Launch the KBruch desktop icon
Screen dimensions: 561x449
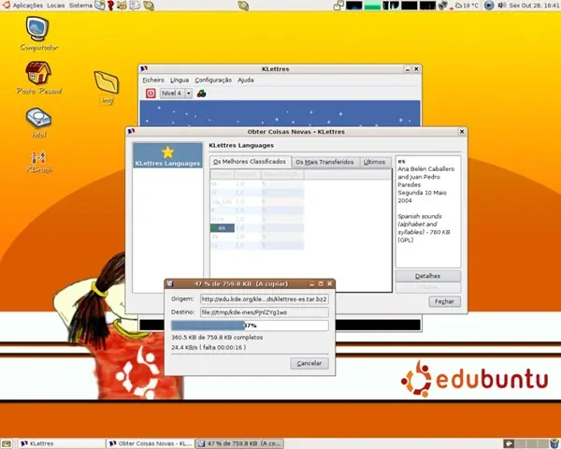click(38, 162)
